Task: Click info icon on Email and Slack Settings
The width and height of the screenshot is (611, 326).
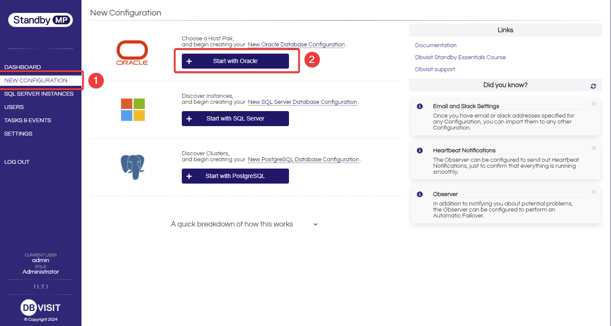Action: point(420,106)
